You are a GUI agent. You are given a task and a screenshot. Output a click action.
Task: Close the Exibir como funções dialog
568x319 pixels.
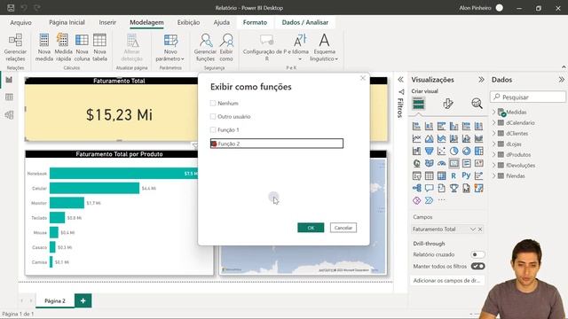[363, 78]
